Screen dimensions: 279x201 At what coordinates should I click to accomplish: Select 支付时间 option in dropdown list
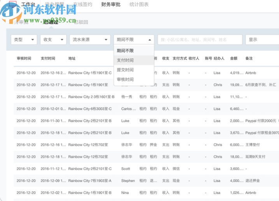point(125,60)
